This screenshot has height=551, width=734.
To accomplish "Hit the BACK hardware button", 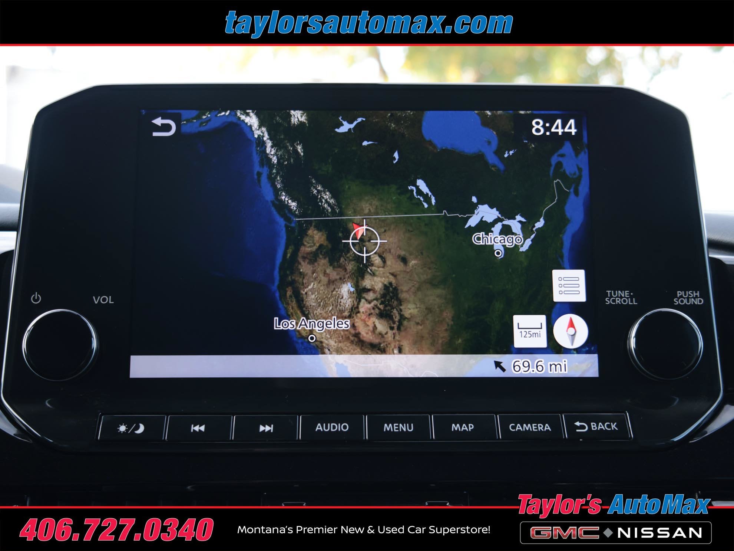I will 596,426.
